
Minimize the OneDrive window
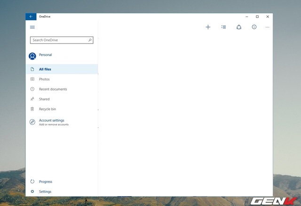247,16
